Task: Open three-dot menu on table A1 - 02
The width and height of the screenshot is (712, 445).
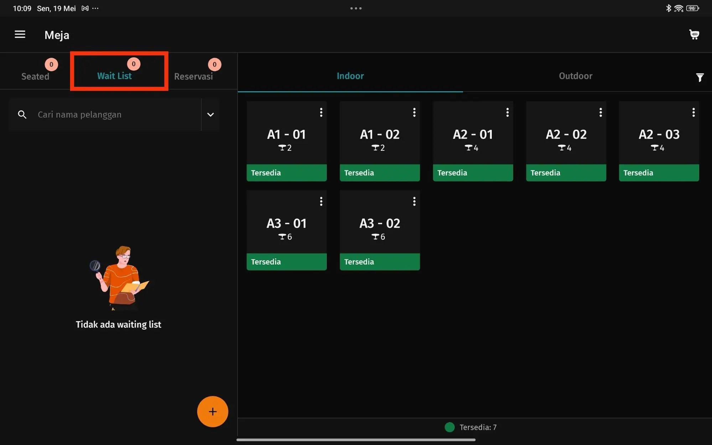Action: pos(414,113)
